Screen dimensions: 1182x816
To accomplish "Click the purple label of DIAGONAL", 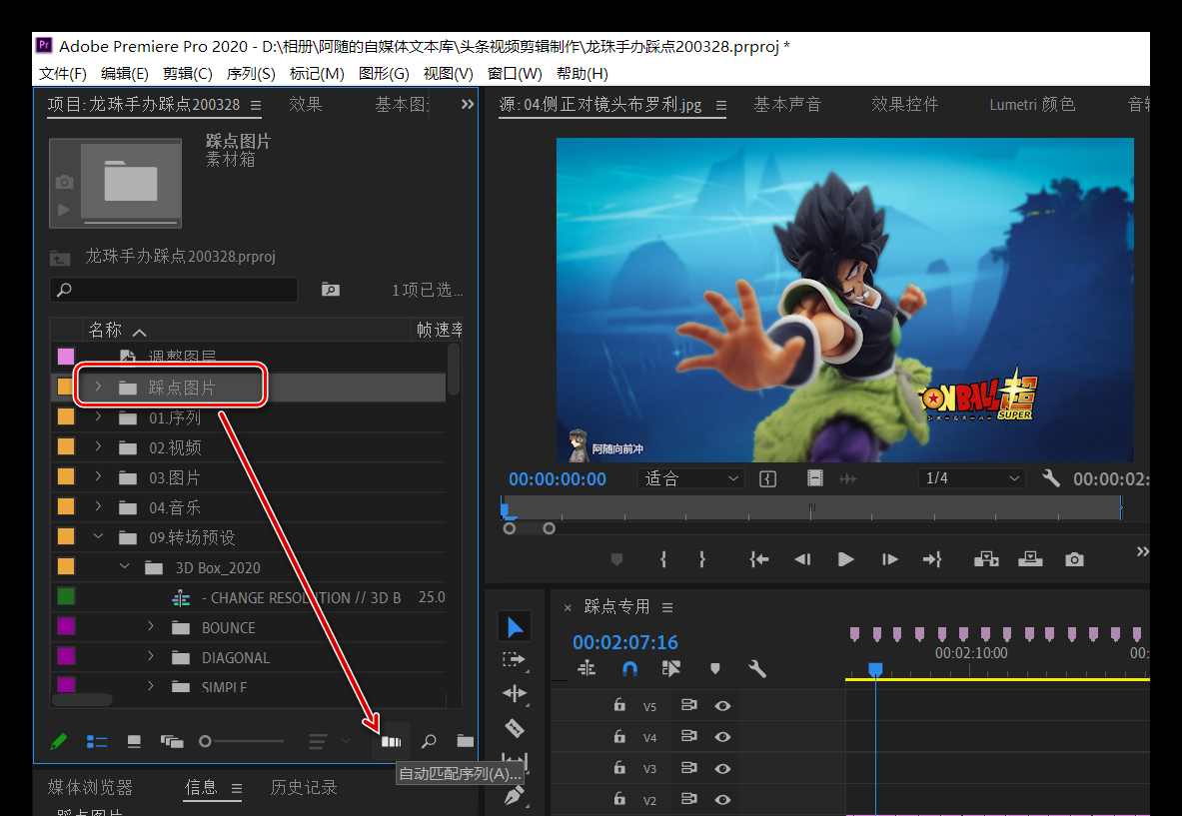I will click(66, 655).
